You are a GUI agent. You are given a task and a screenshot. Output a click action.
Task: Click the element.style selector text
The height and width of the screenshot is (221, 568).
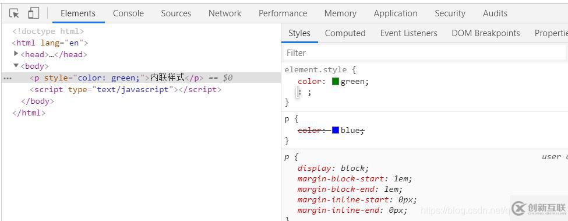(x=316, y=69)
